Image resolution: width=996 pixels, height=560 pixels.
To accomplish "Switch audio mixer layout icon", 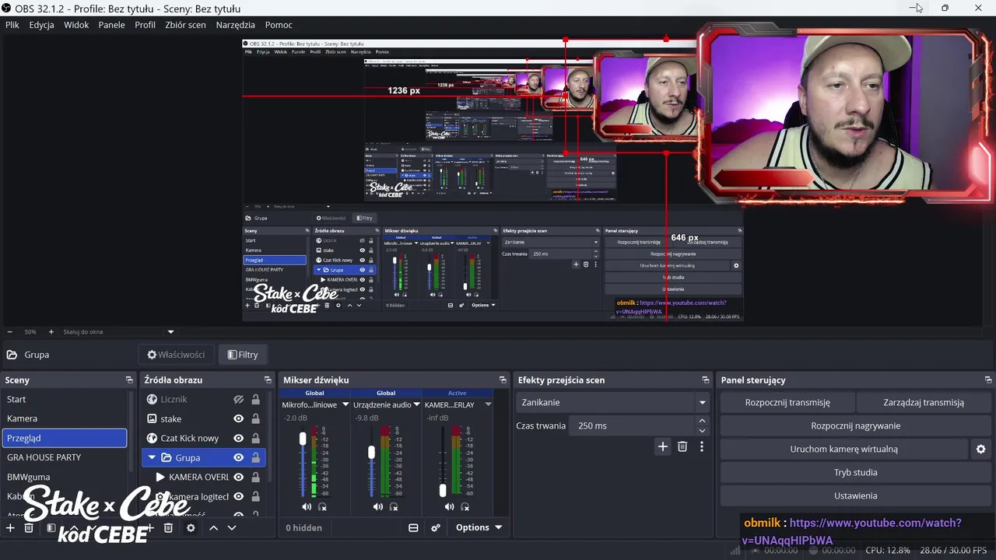I will tap(413, 527).
